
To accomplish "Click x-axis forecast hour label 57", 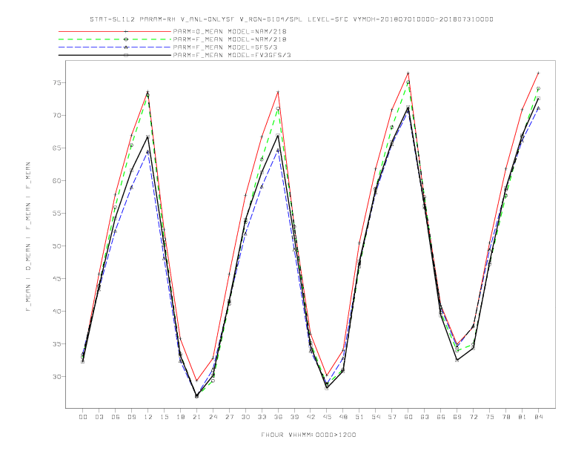I will coord(392,417).
